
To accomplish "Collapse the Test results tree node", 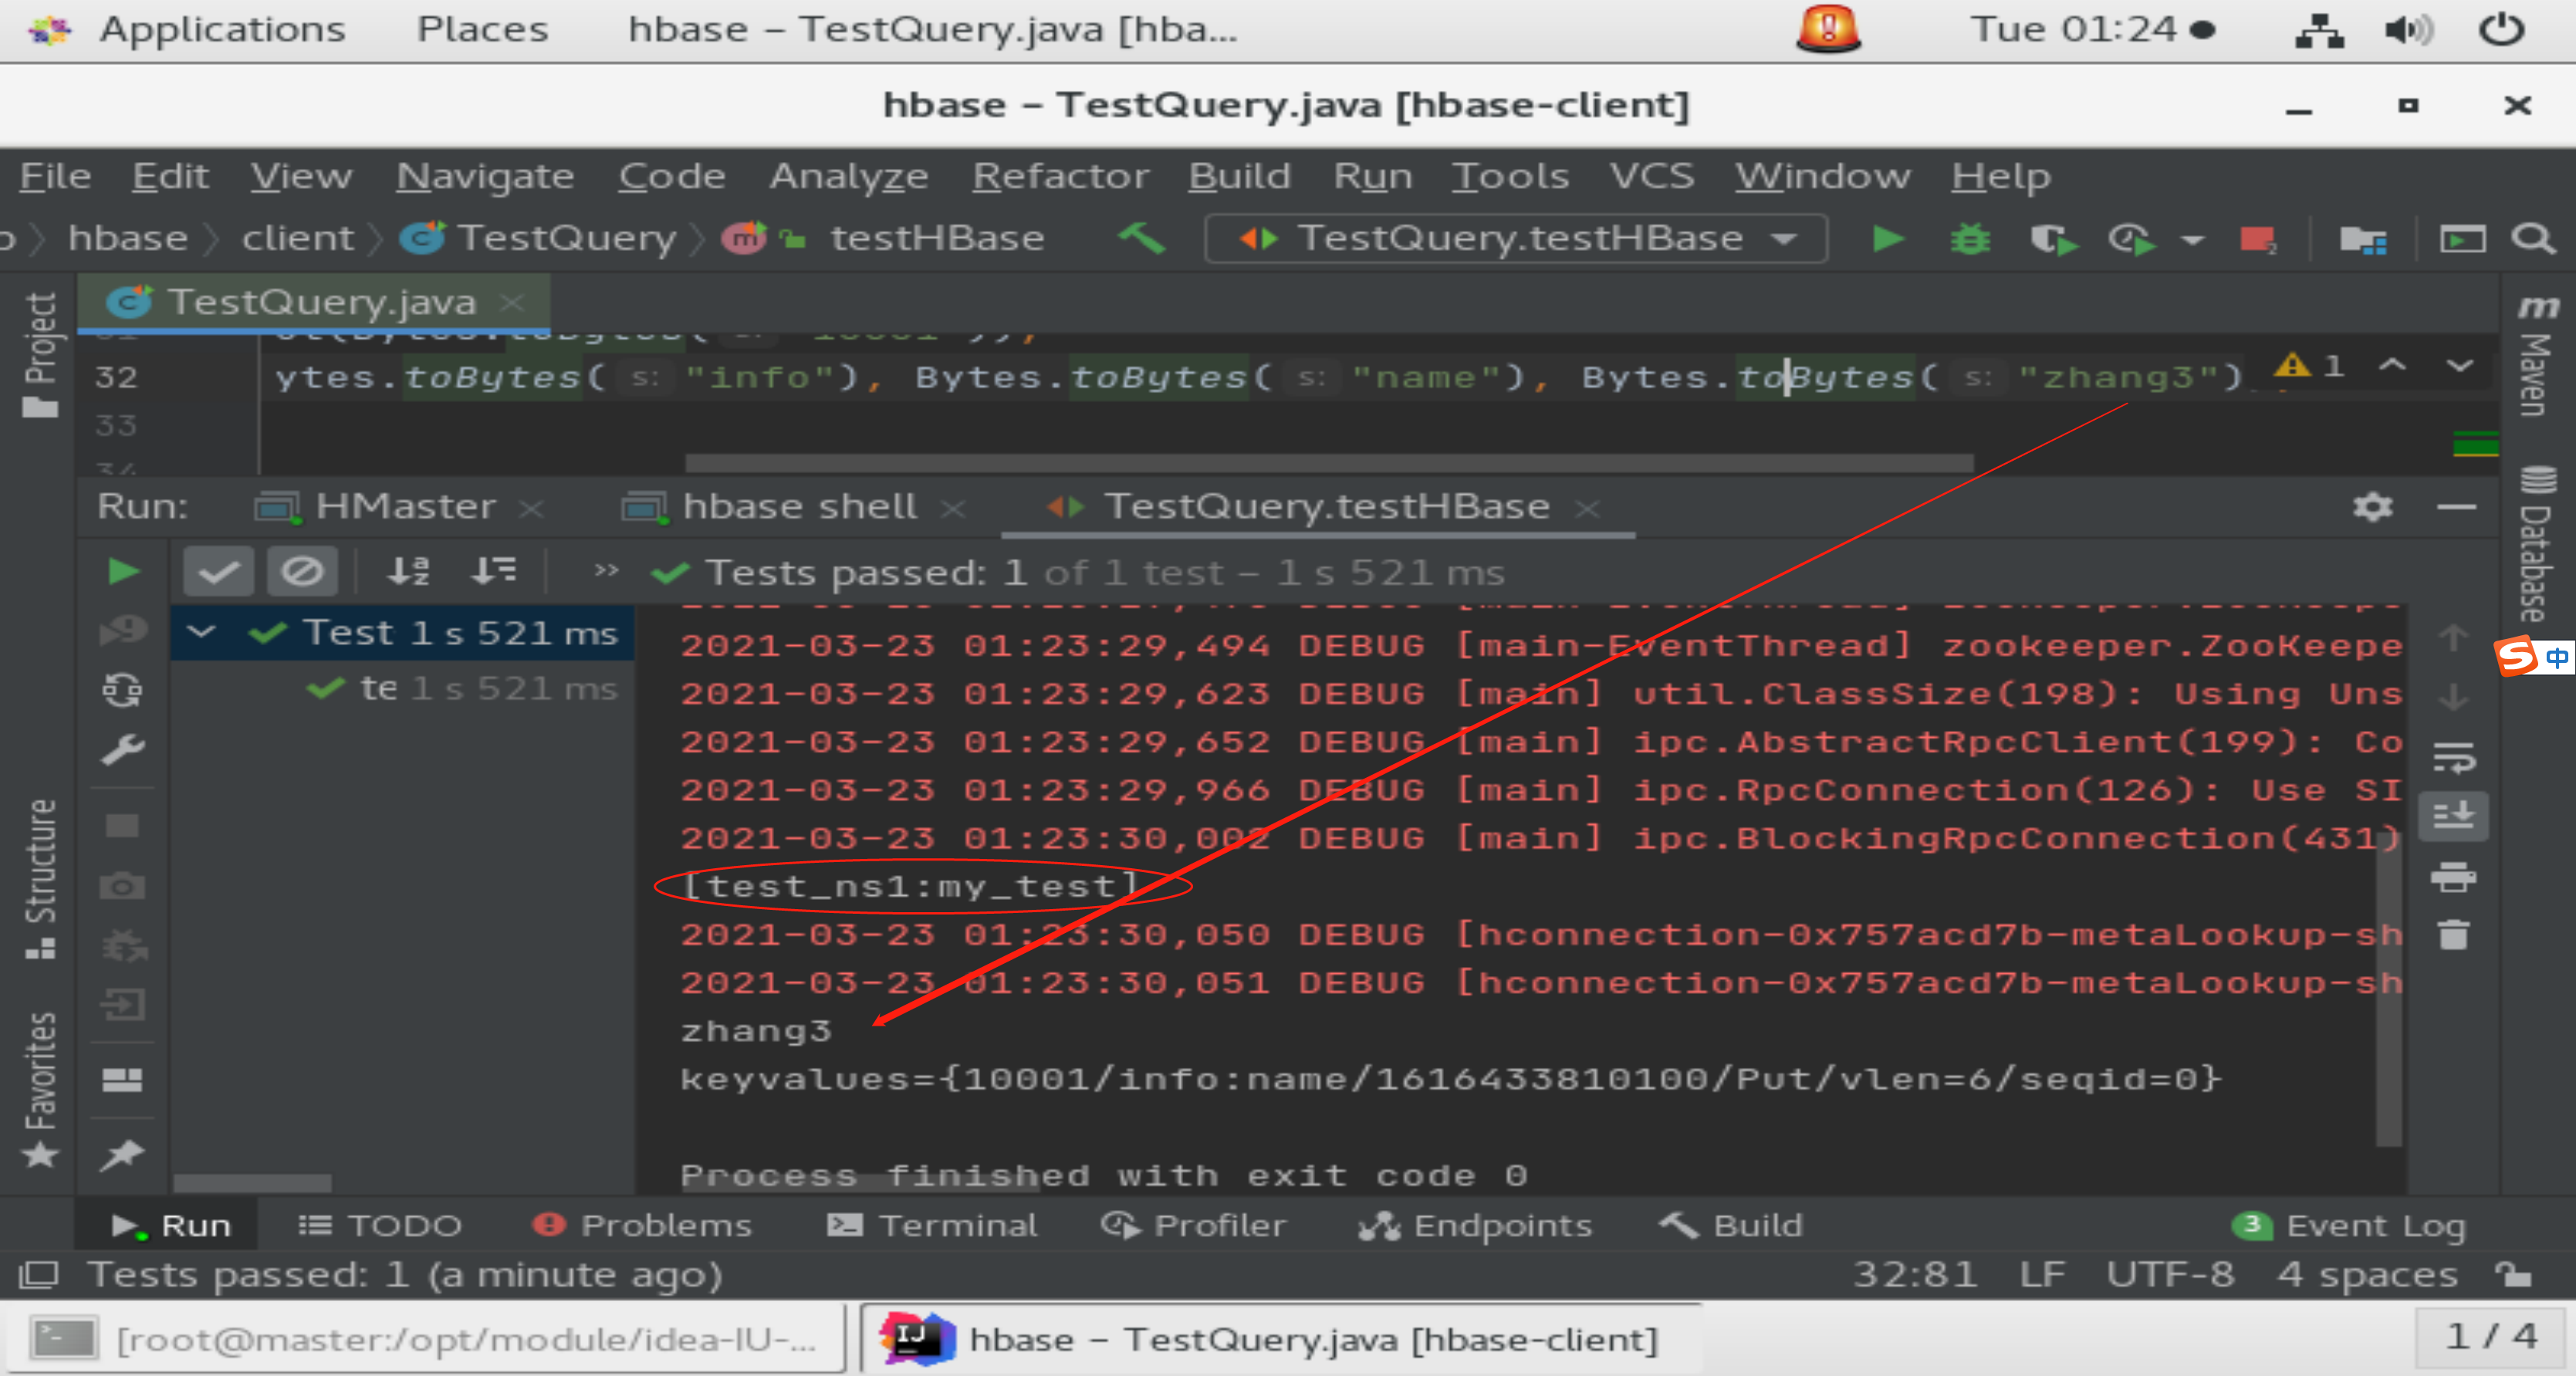I will 201,632.
